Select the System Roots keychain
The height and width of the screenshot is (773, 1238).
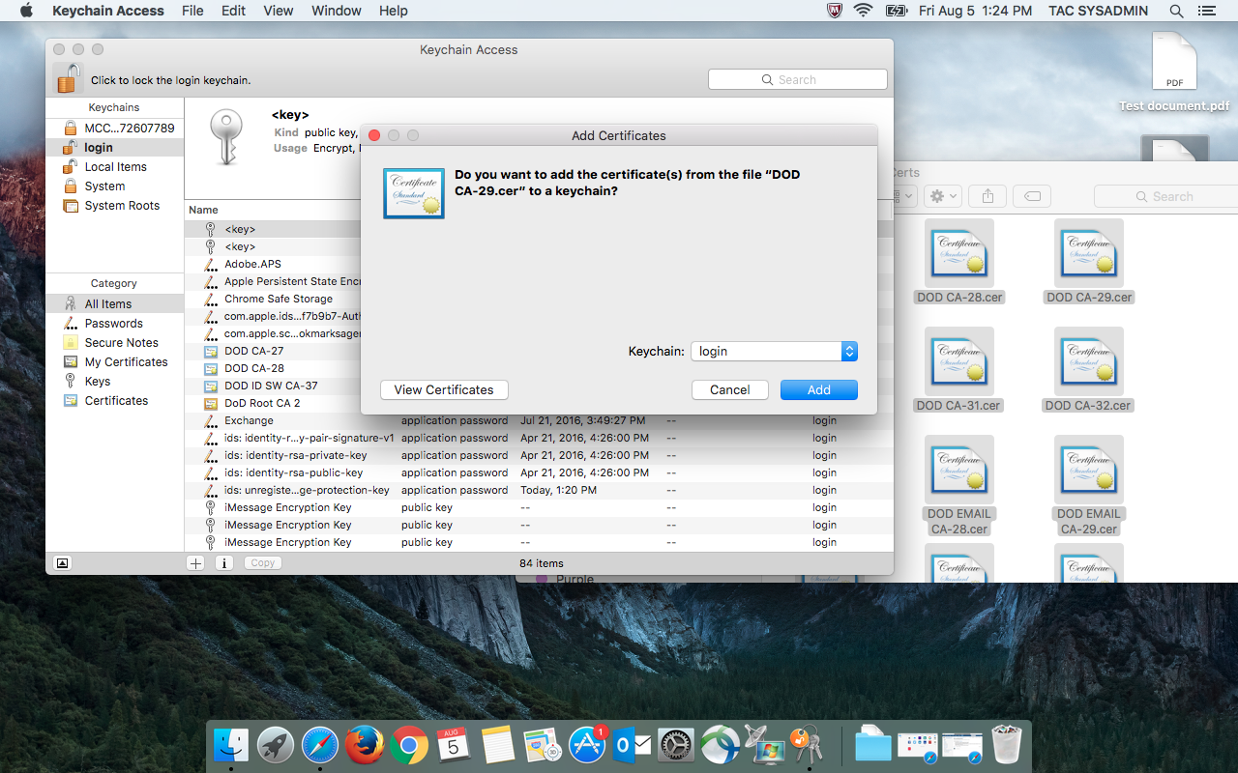[x=114, y=206]
